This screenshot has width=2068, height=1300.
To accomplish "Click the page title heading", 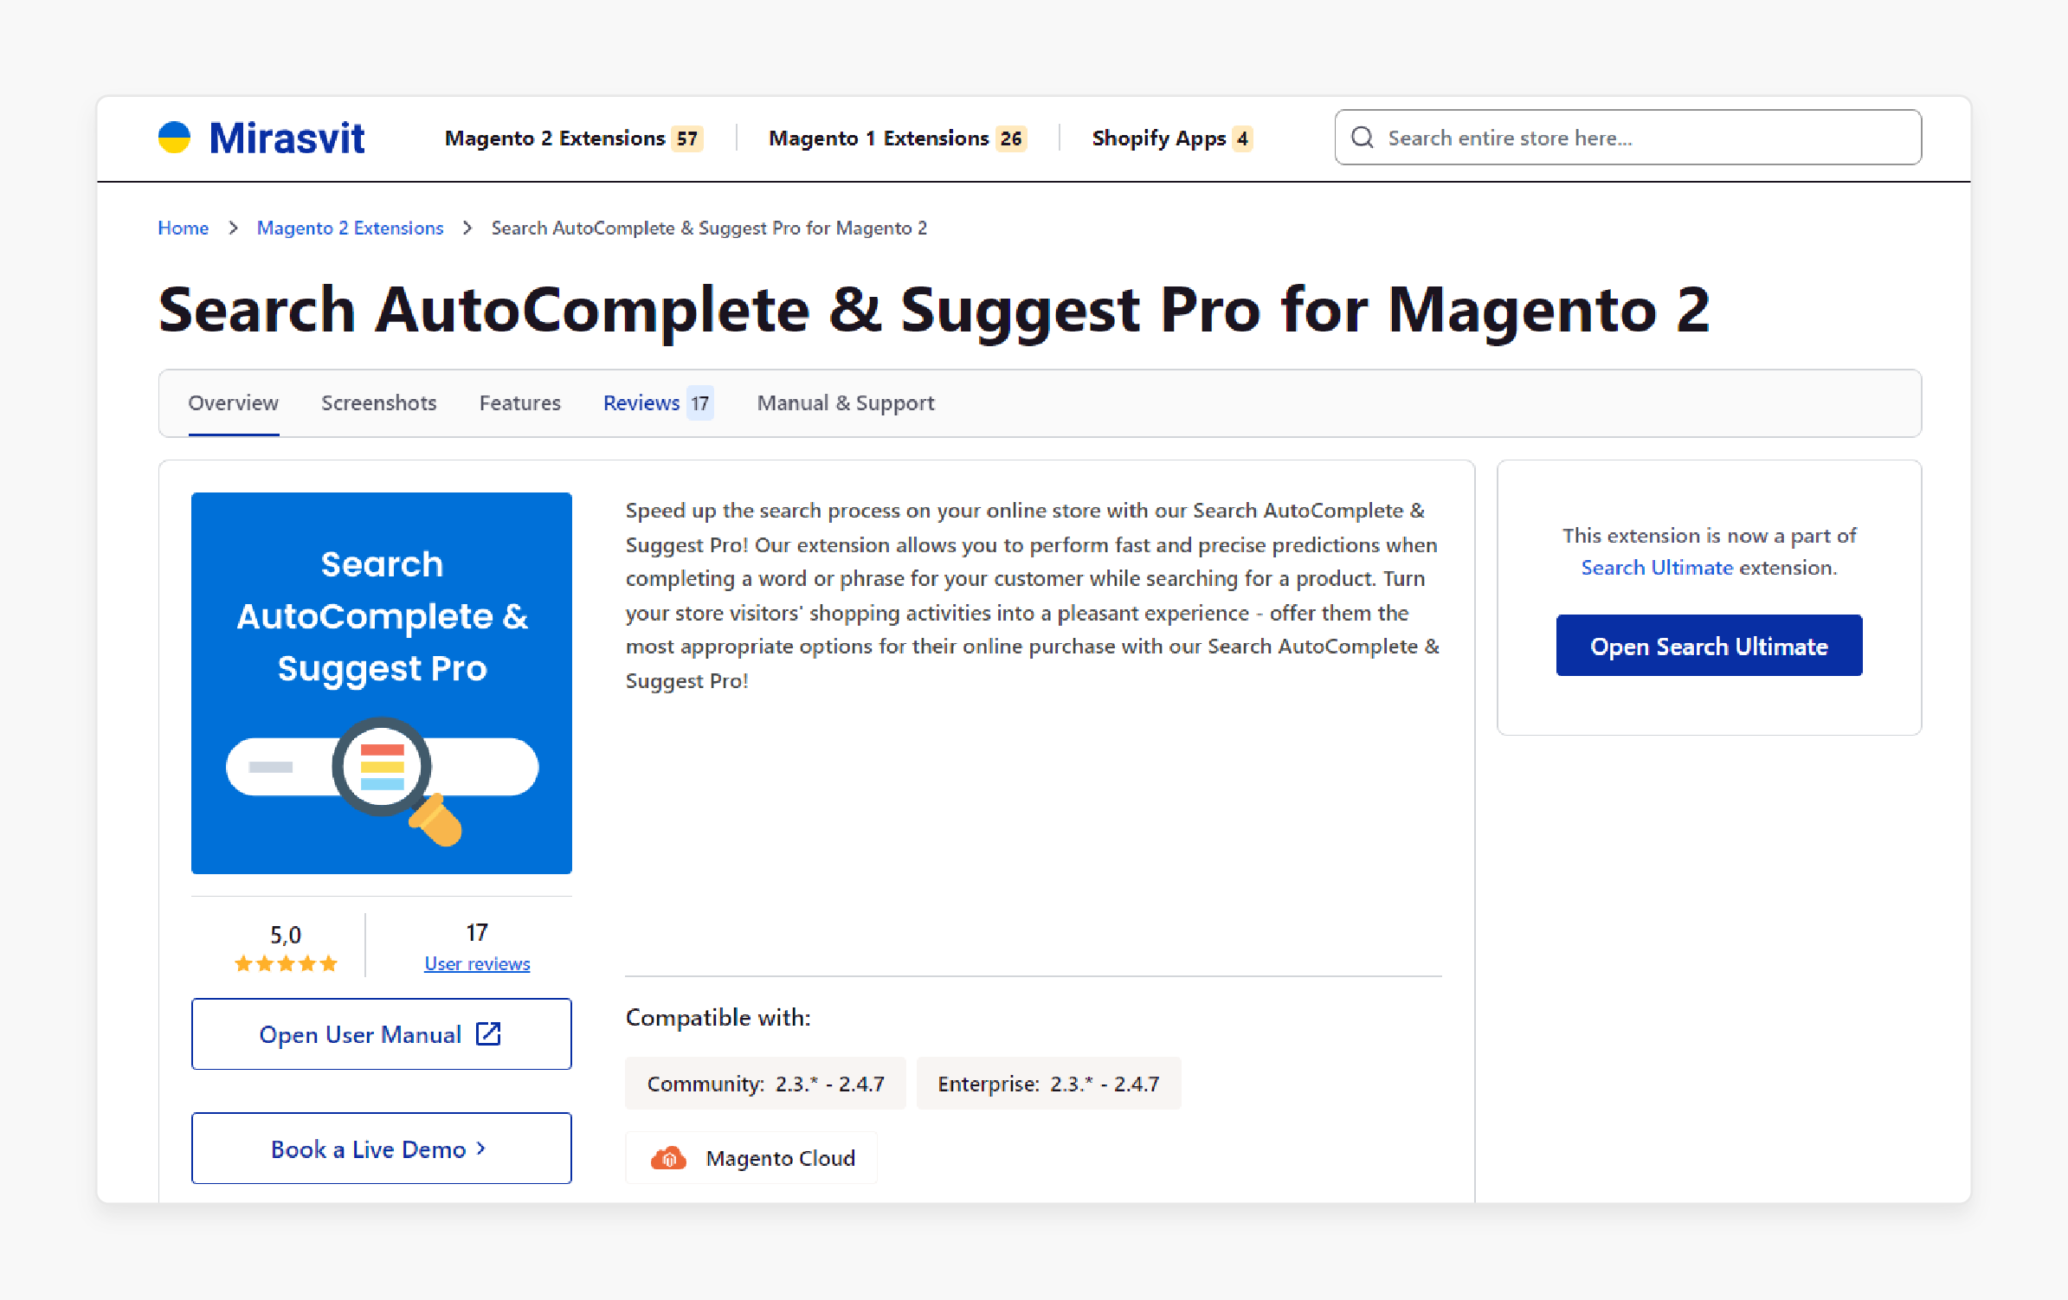I will click(x=934, y=310).
